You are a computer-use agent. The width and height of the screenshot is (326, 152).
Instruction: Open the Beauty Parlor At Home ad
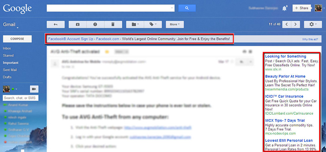[x=285, y=76]
